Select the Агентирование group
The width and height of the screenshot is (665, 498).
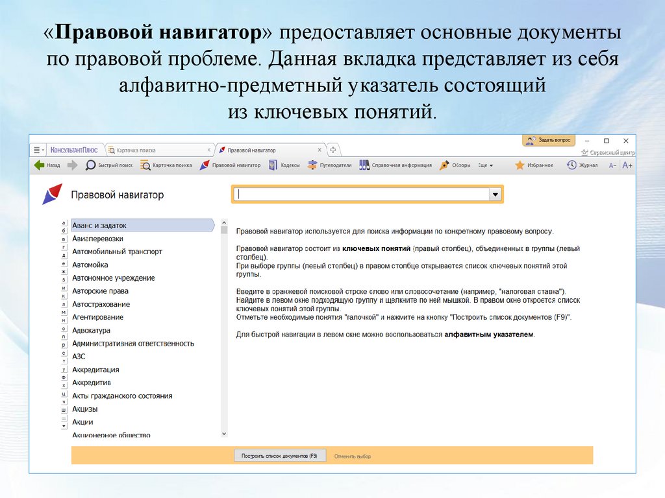[97, 317]
